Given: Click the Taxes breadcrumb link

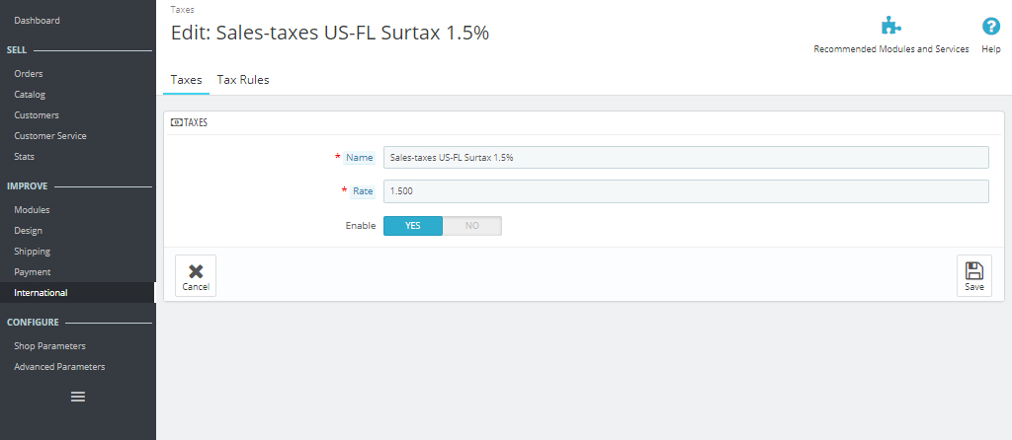Looking at the screenshot, I should pyautogui.click(x=182, y=9).
